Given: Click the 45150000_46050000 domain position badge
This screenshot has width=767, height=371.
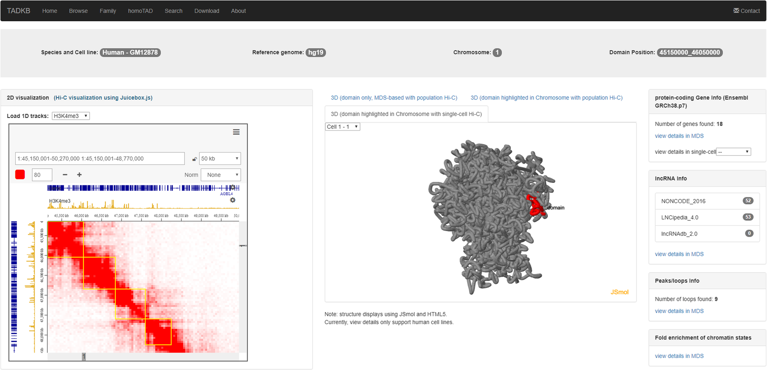Looking at the screenshot, I should 690,52.
